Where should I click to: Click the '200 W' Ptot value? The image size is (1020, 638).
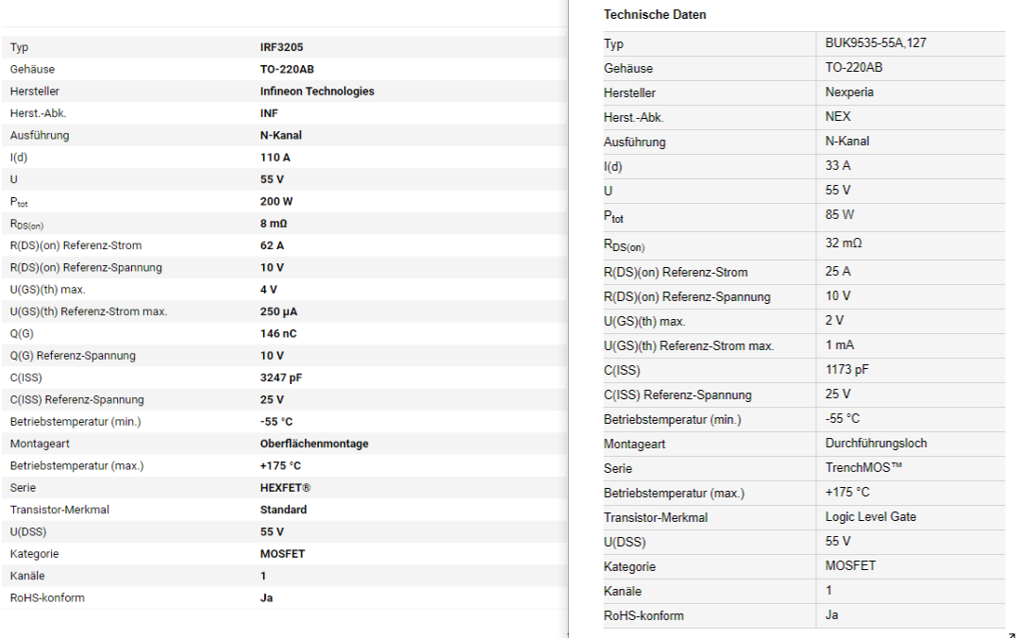276,202
